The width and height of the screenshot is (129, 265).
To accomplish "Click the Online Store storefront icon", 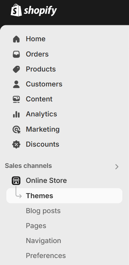I will 16,181.
